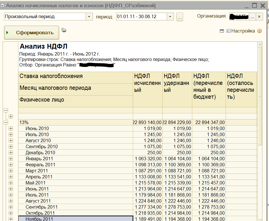Expand the Декабрь 2010 row
269x221 pixels.
(x=11, y=153)
